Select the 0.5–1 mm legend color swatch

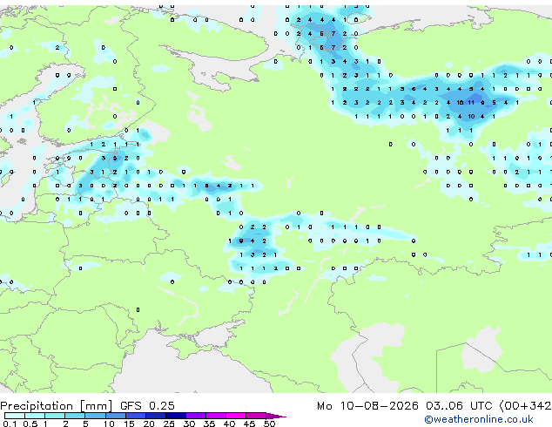coord(35,416)
